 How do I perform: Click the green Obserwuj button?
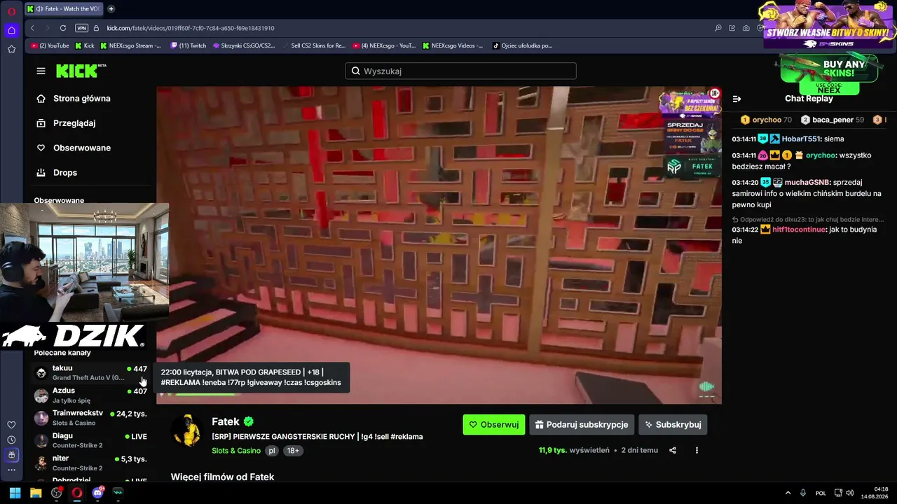493,424
